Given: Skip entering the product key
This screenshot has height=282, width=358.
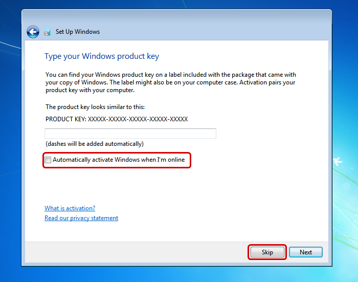Looking at the screenshot, I should (x=267, y=252).
